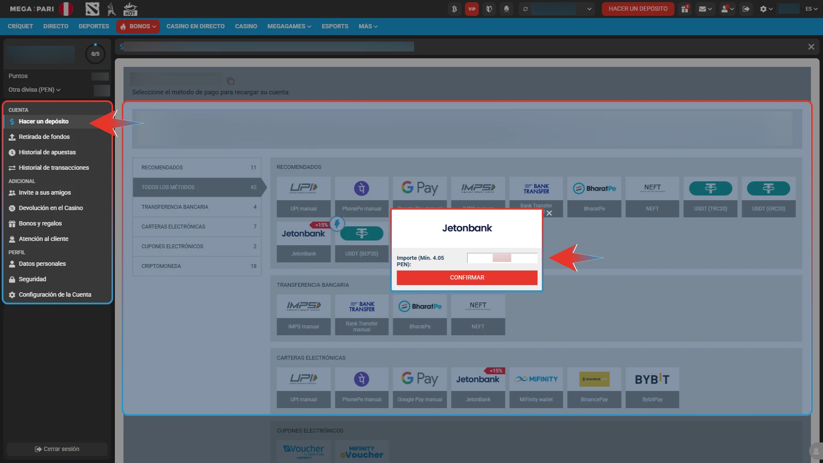The height and width of the screenshot is (463, 823).
Task: Open the VIP badge icon
Action: [472, 9]
